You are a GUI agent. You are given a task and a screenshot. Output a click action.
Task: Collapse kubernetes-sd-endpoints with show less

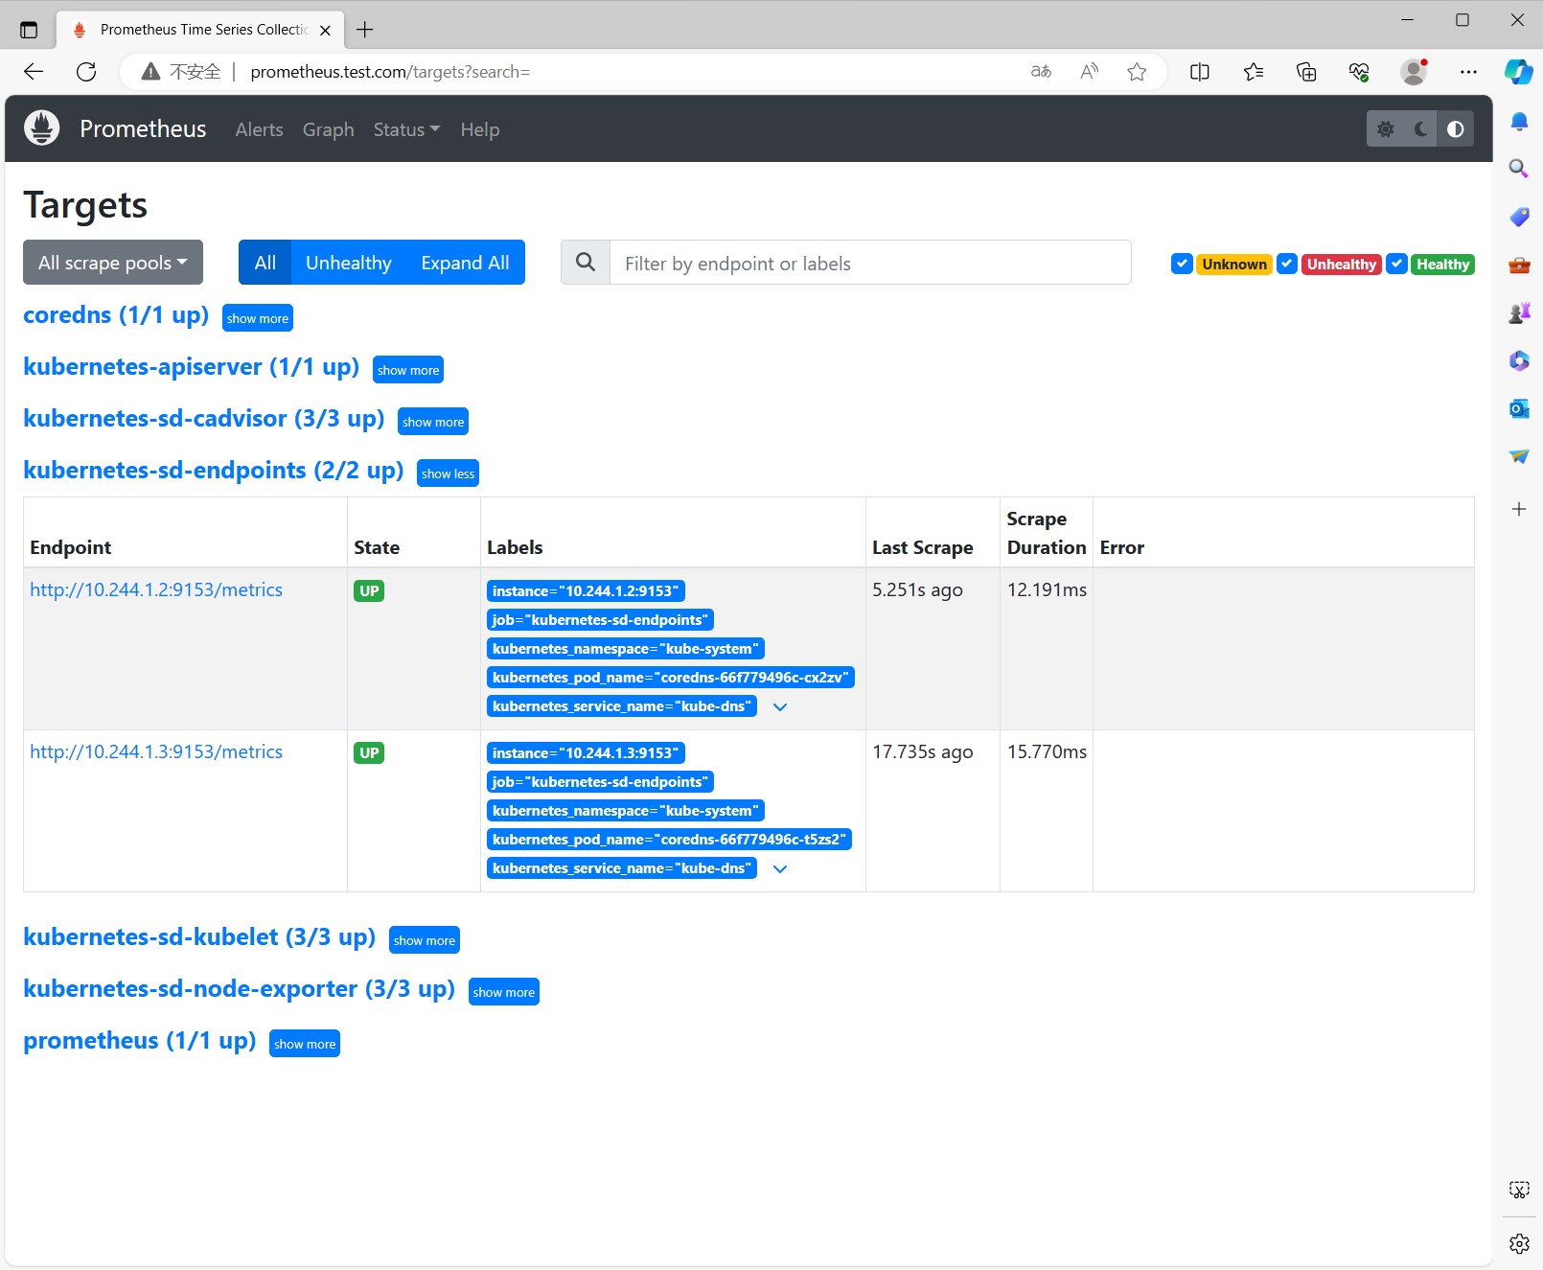tap(448, 473)
